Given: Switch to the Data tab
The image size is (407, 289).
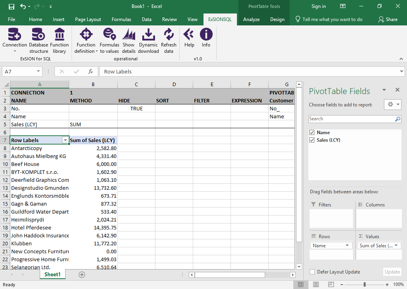Looking at the screenshot, I should pos(146,19).
